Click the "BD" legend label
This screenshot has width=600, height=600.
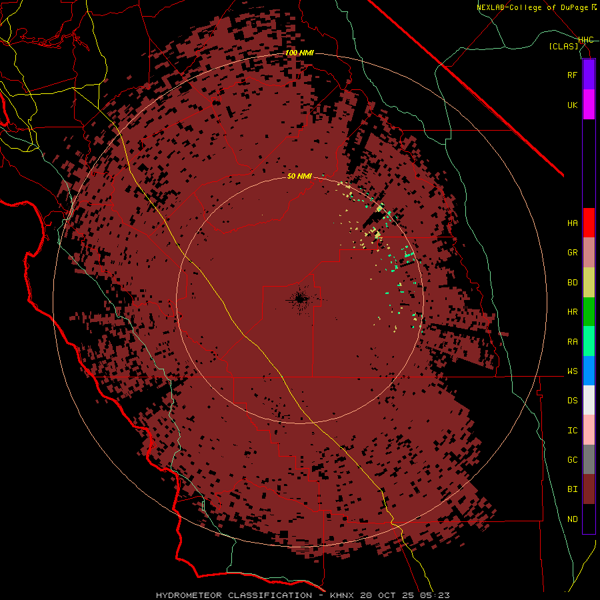tap(572, 283)
